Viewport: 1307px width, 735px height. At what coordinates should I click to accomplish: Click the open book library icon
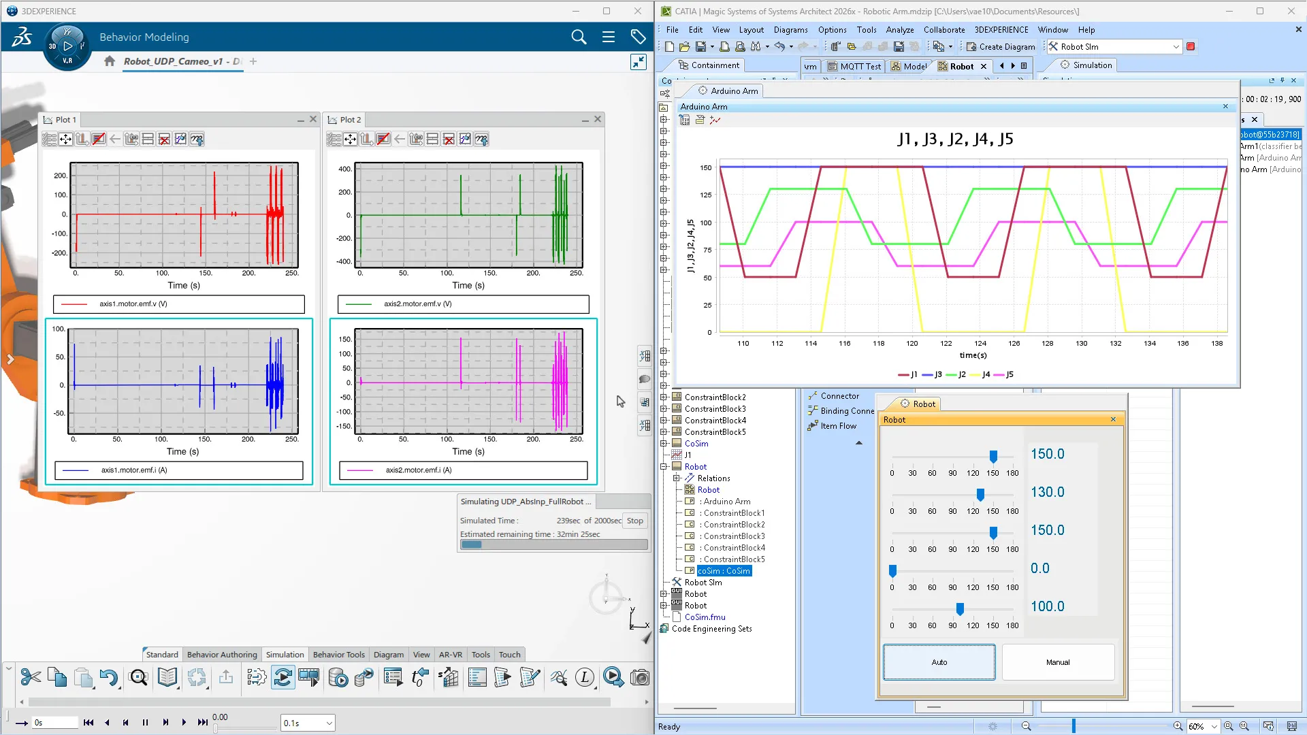167,677
